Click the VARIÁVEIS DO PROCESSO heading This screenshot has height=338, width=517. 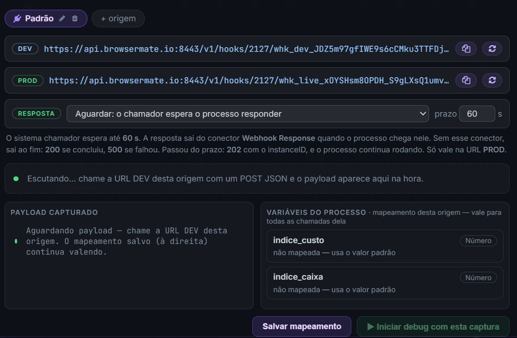316,213
